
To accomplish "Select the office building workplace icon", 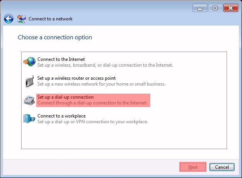I will tap(29, 119).
